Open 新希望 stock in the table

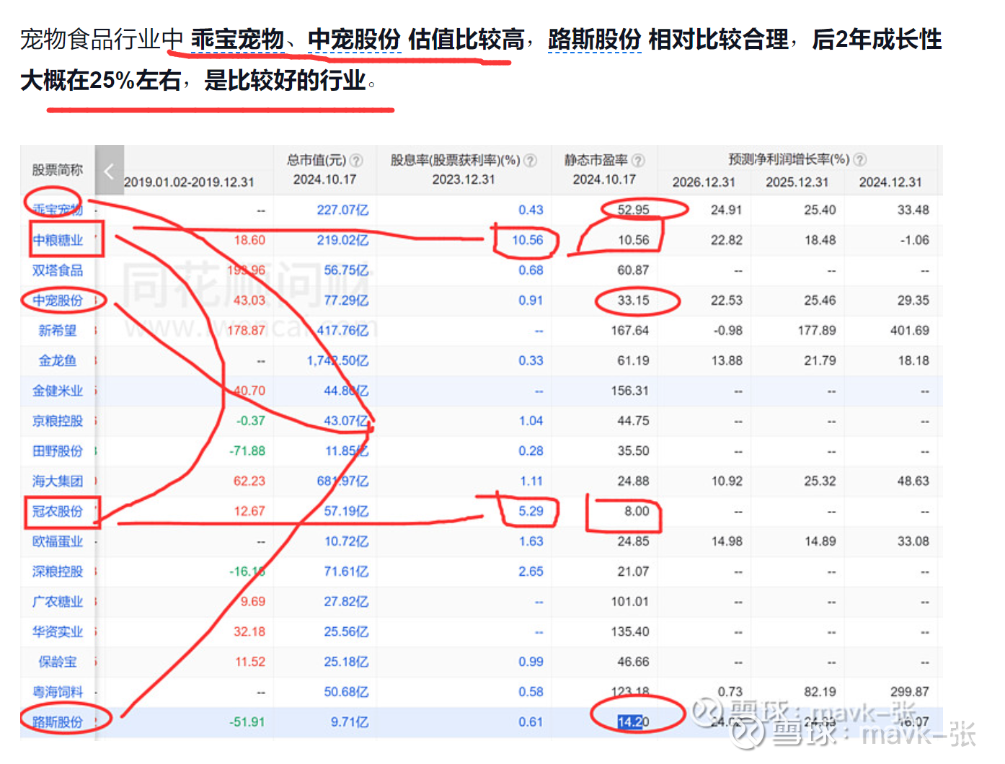[58, 331]
